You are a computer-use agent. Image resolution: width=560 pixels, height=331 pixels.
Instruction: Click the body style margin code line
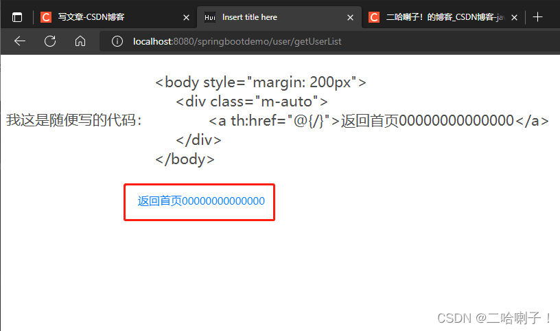[261, 82]
